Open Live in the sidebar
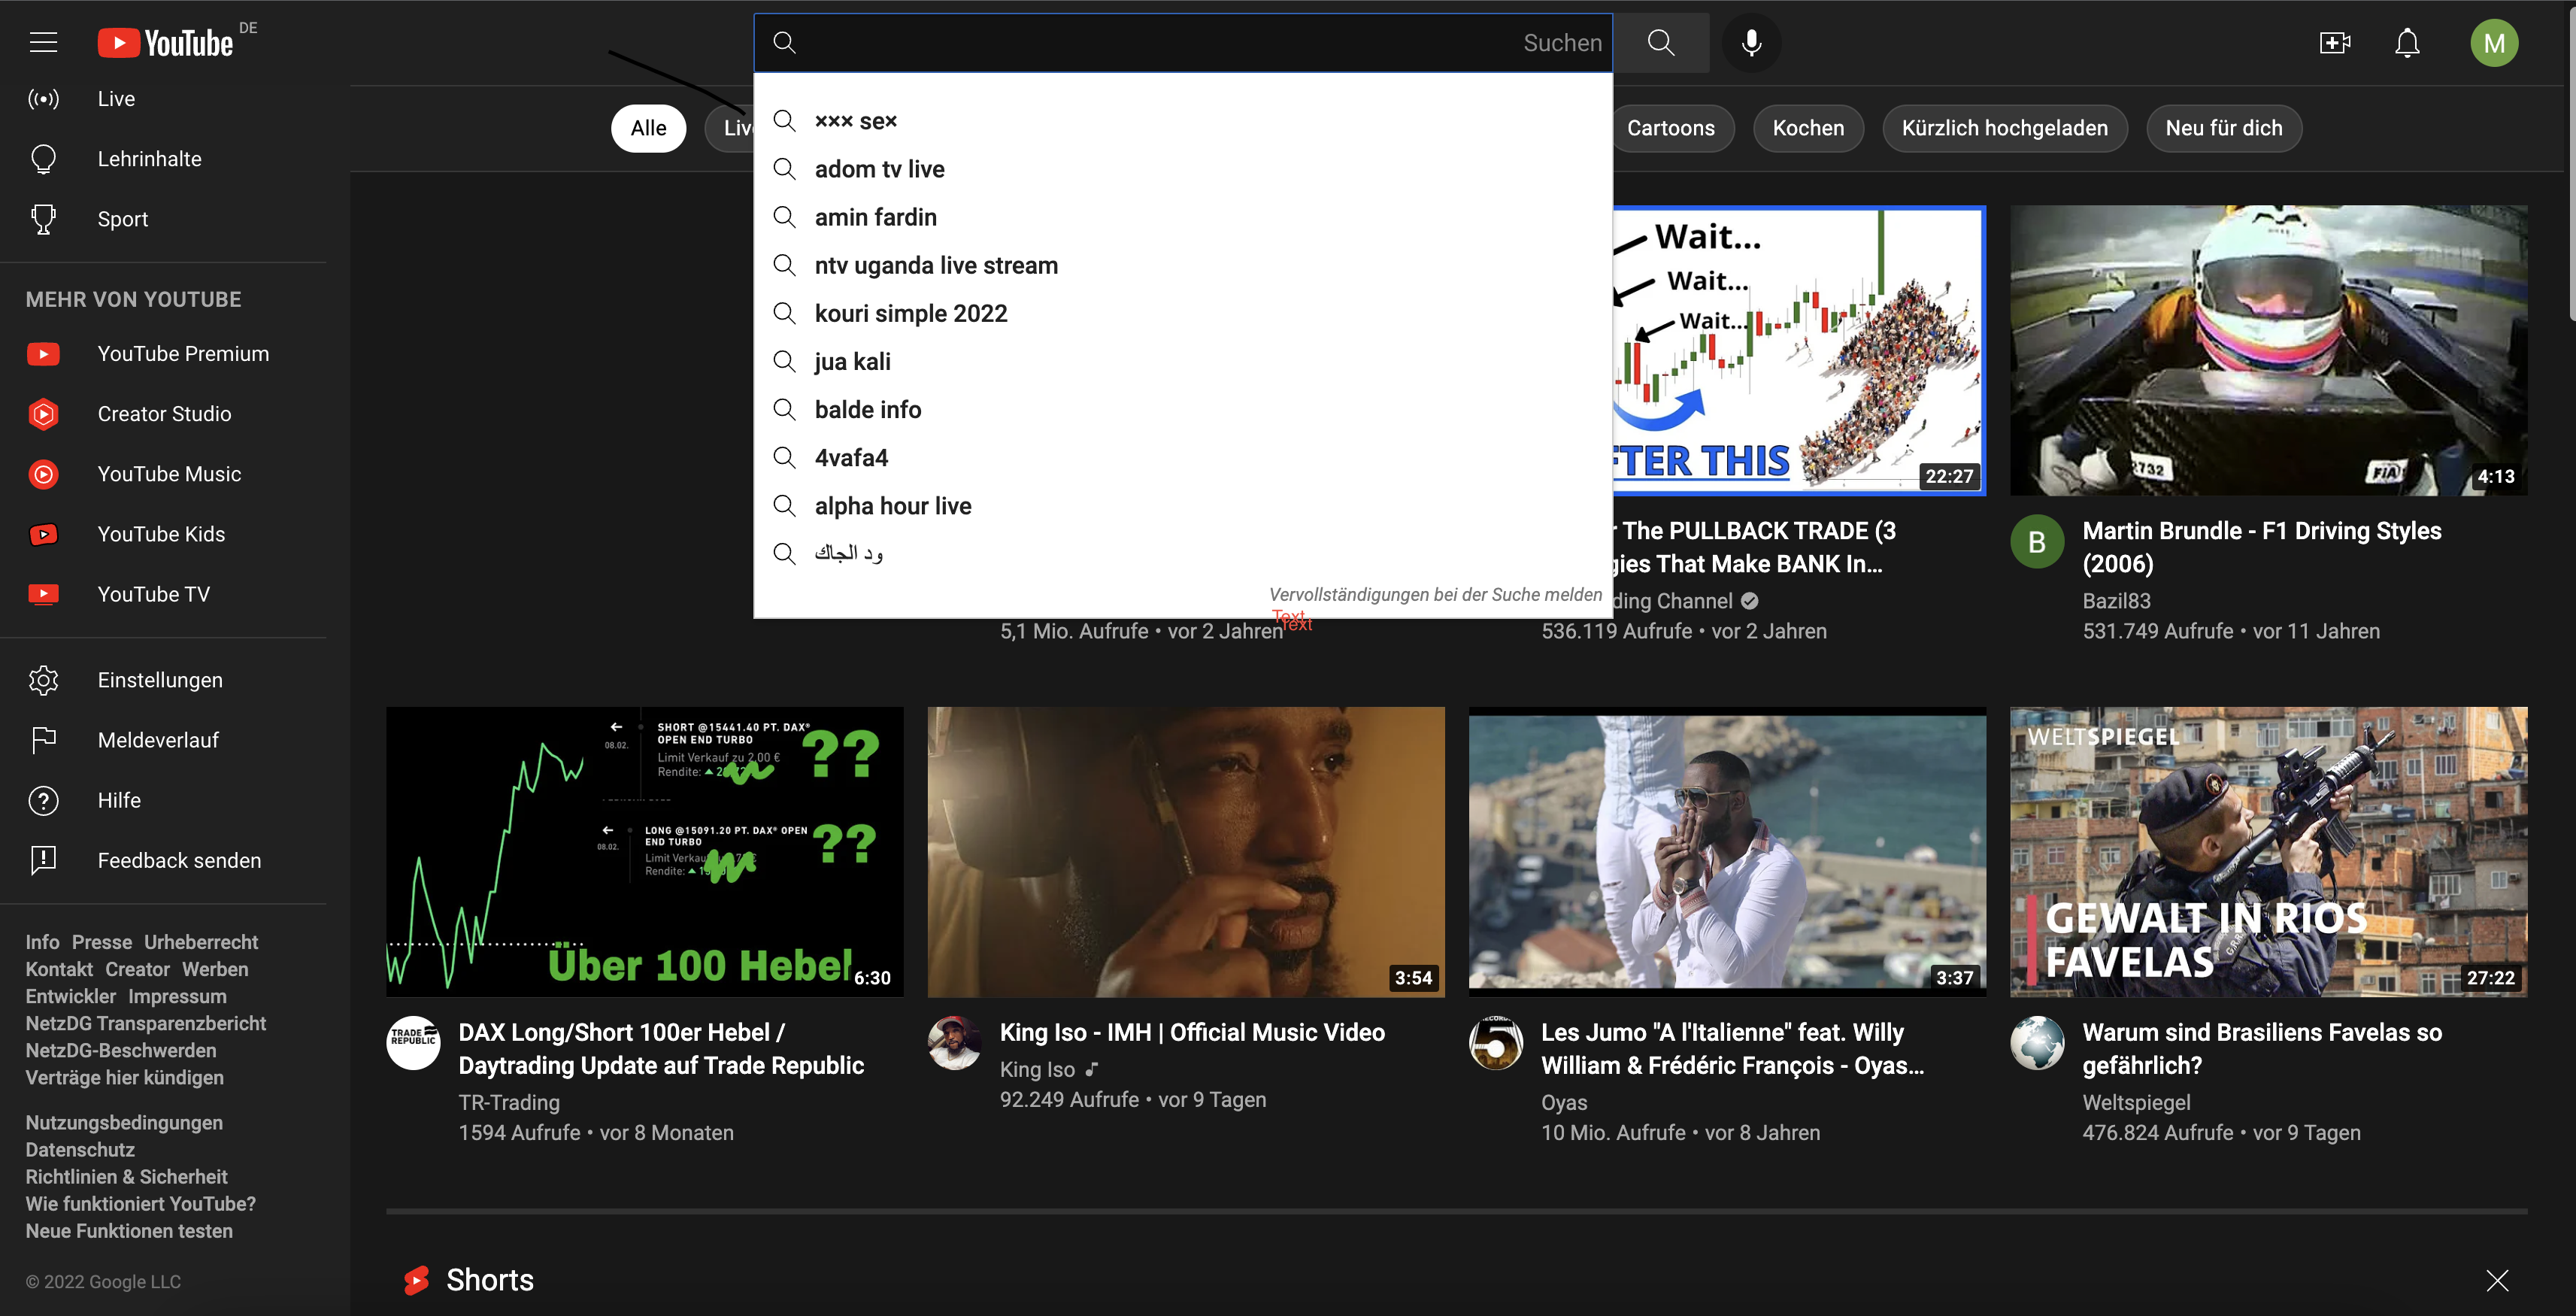The height and width of the screenshot is (1316, 2576). pos(116,99)
